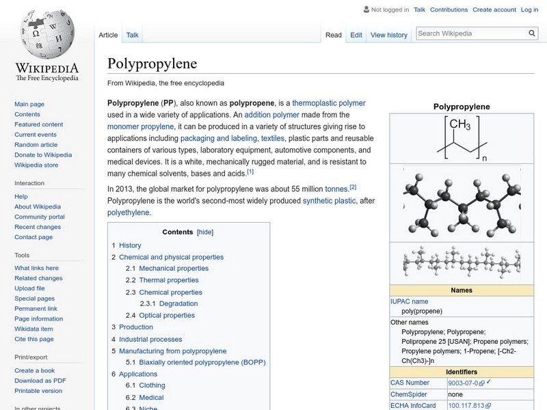The image size is (547, 410).
Task: Click external link icon beside CAS number
Action: [482, 383]
